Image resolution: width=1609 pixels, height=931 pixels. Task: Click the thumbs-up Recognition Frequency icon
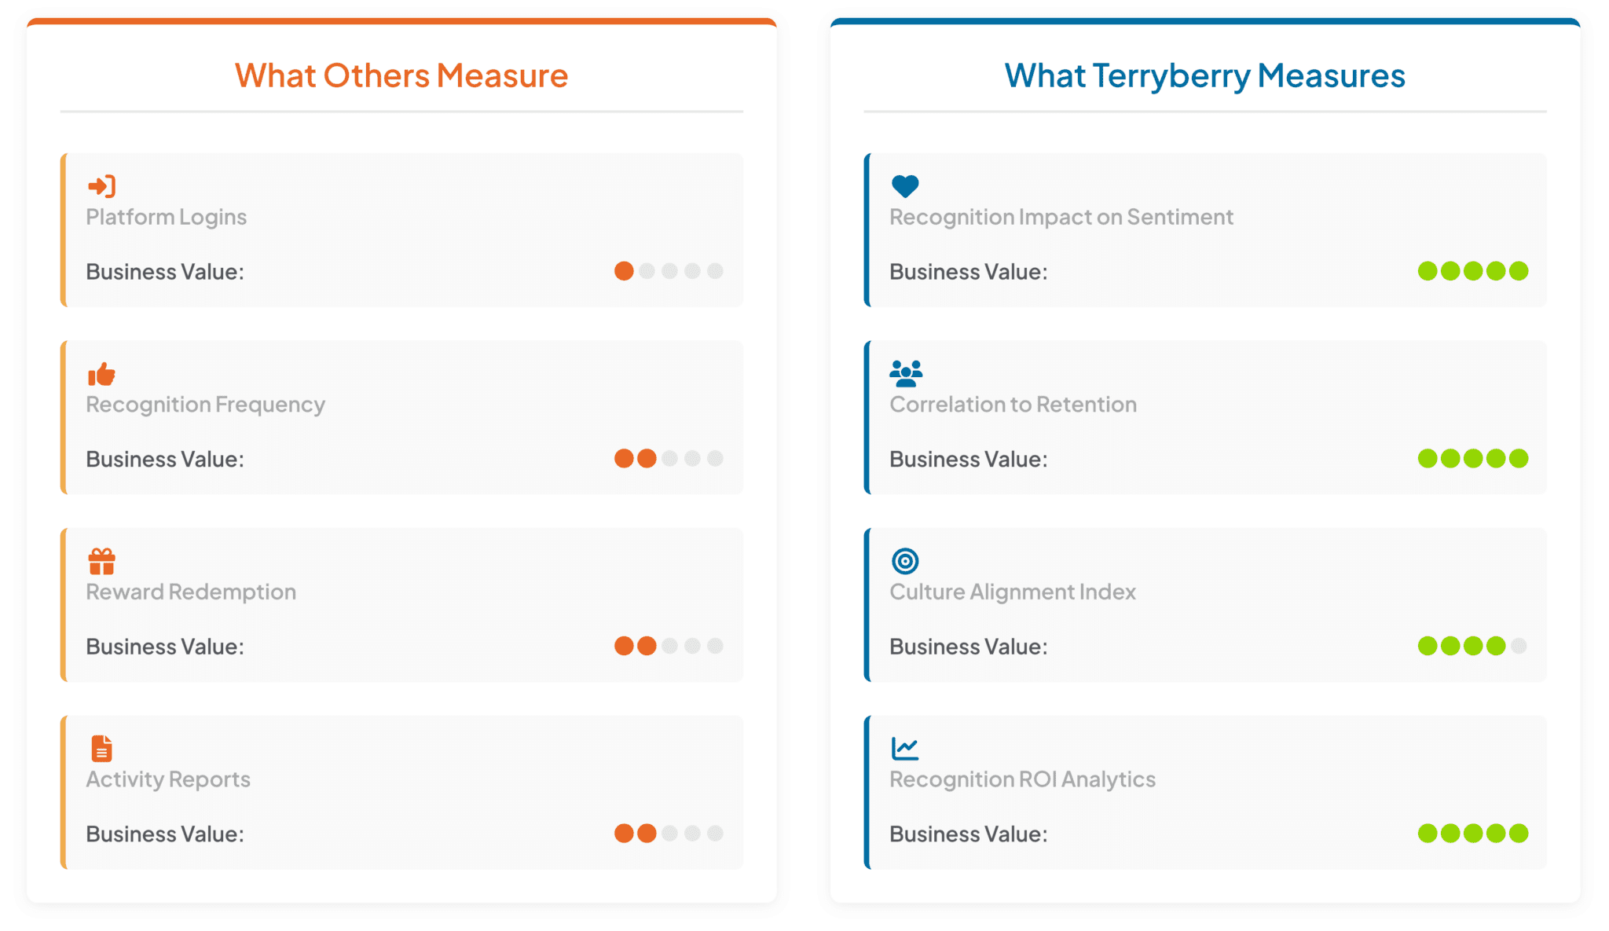tap(101, 374)
